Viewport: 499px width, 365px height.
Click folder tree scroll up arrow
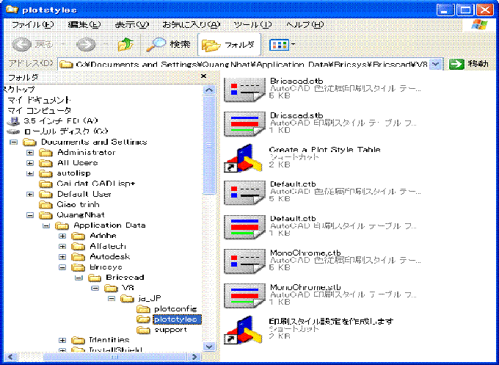pyautogui.click(x=209, y=90)
